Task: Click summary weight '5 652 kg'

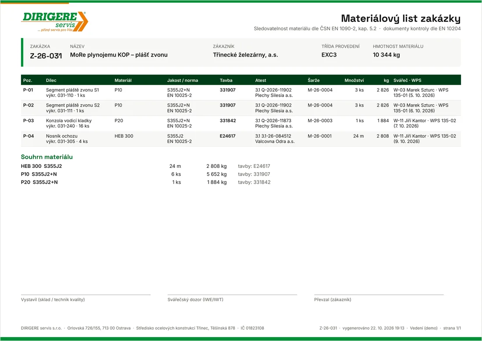Action: 217,174
